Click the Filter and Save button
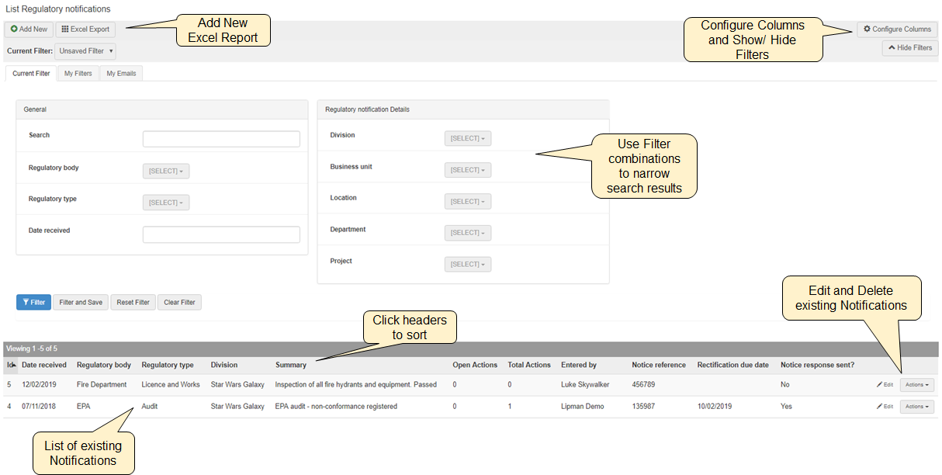 coord(81,303)
